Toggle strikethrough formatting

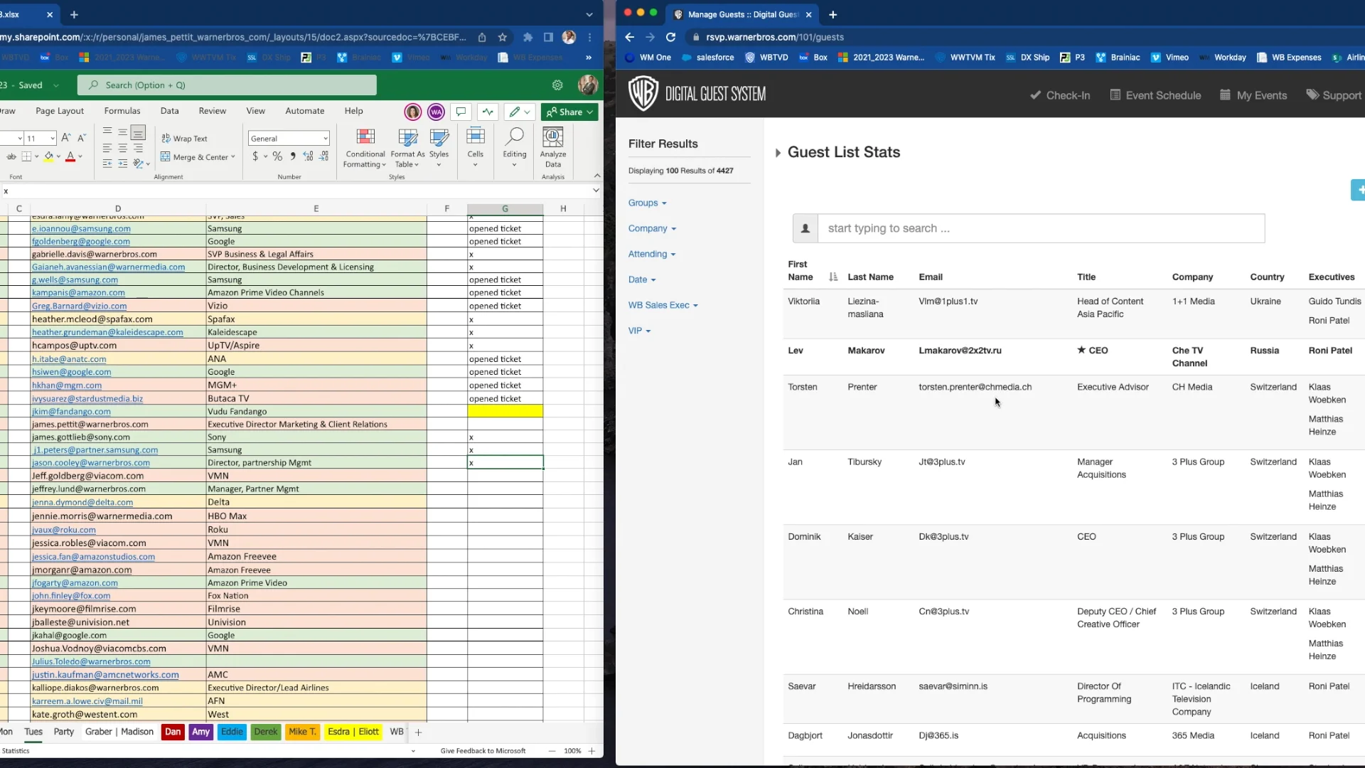pos(11,156)
